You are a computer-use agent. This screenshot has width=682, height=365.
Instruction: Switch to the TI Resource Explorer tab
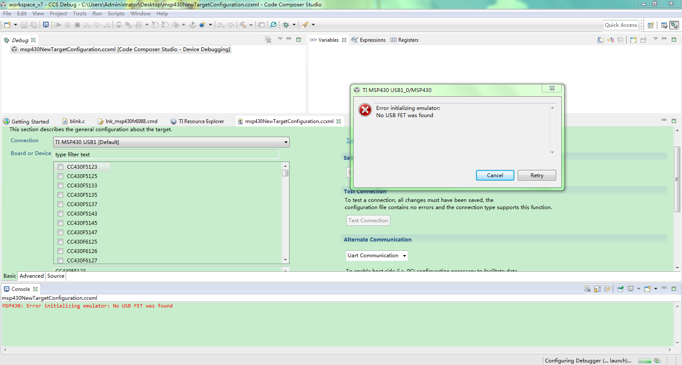(197, 121)
